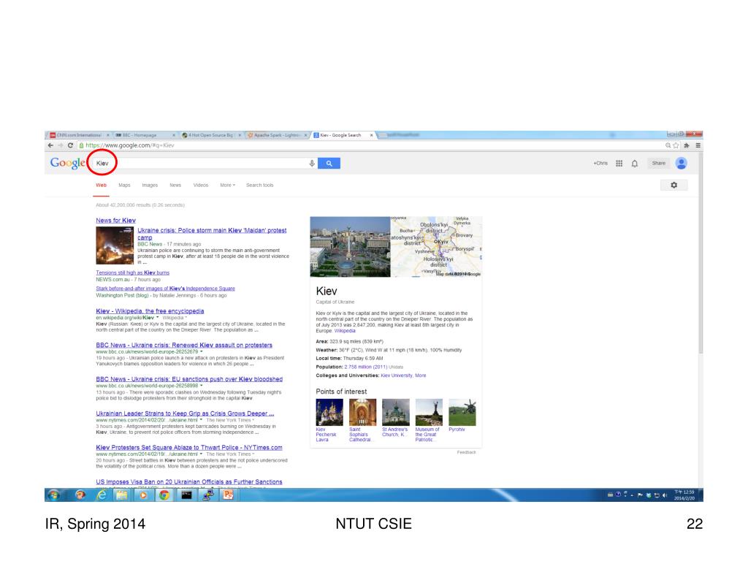748x561 pixels.
Task: Switch to the CNN.com International tab
Action: 79,135
